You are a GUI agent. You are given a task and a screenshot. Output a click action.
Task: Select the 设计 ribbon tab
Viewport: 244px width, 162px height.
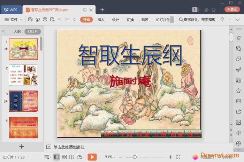(x=115, y=20)
